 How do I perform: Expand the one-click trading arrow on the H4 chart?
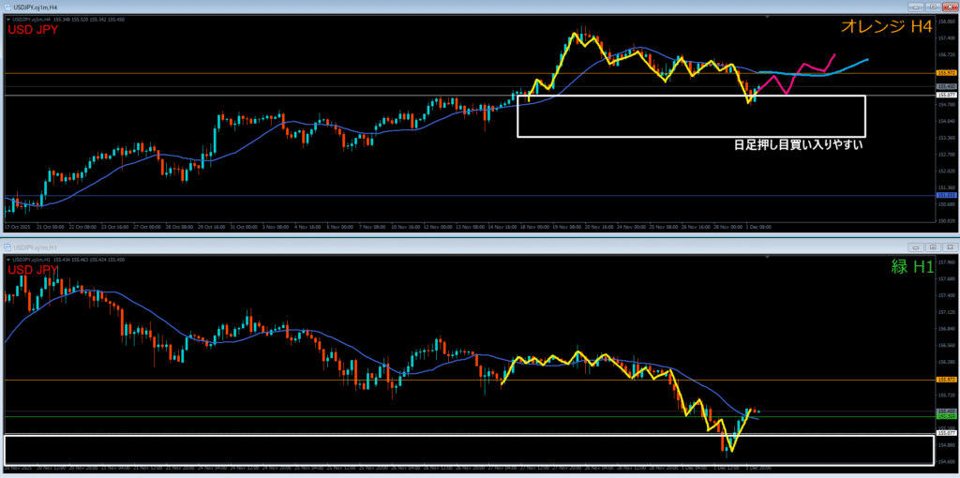point(7,20)
